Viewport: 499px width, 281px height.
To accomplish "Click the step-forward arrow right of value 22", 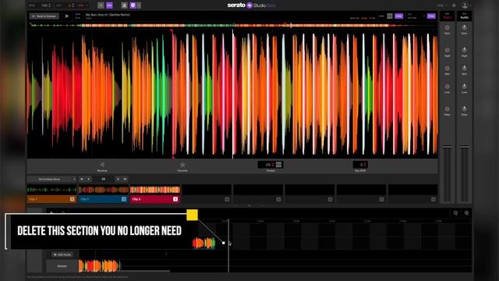I will (118, 179).
